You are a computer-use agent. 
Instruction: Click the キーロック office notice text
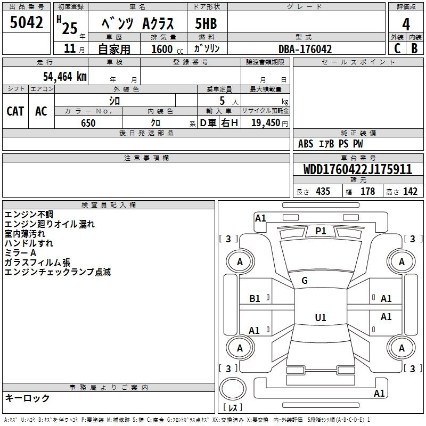click(27, 398)
